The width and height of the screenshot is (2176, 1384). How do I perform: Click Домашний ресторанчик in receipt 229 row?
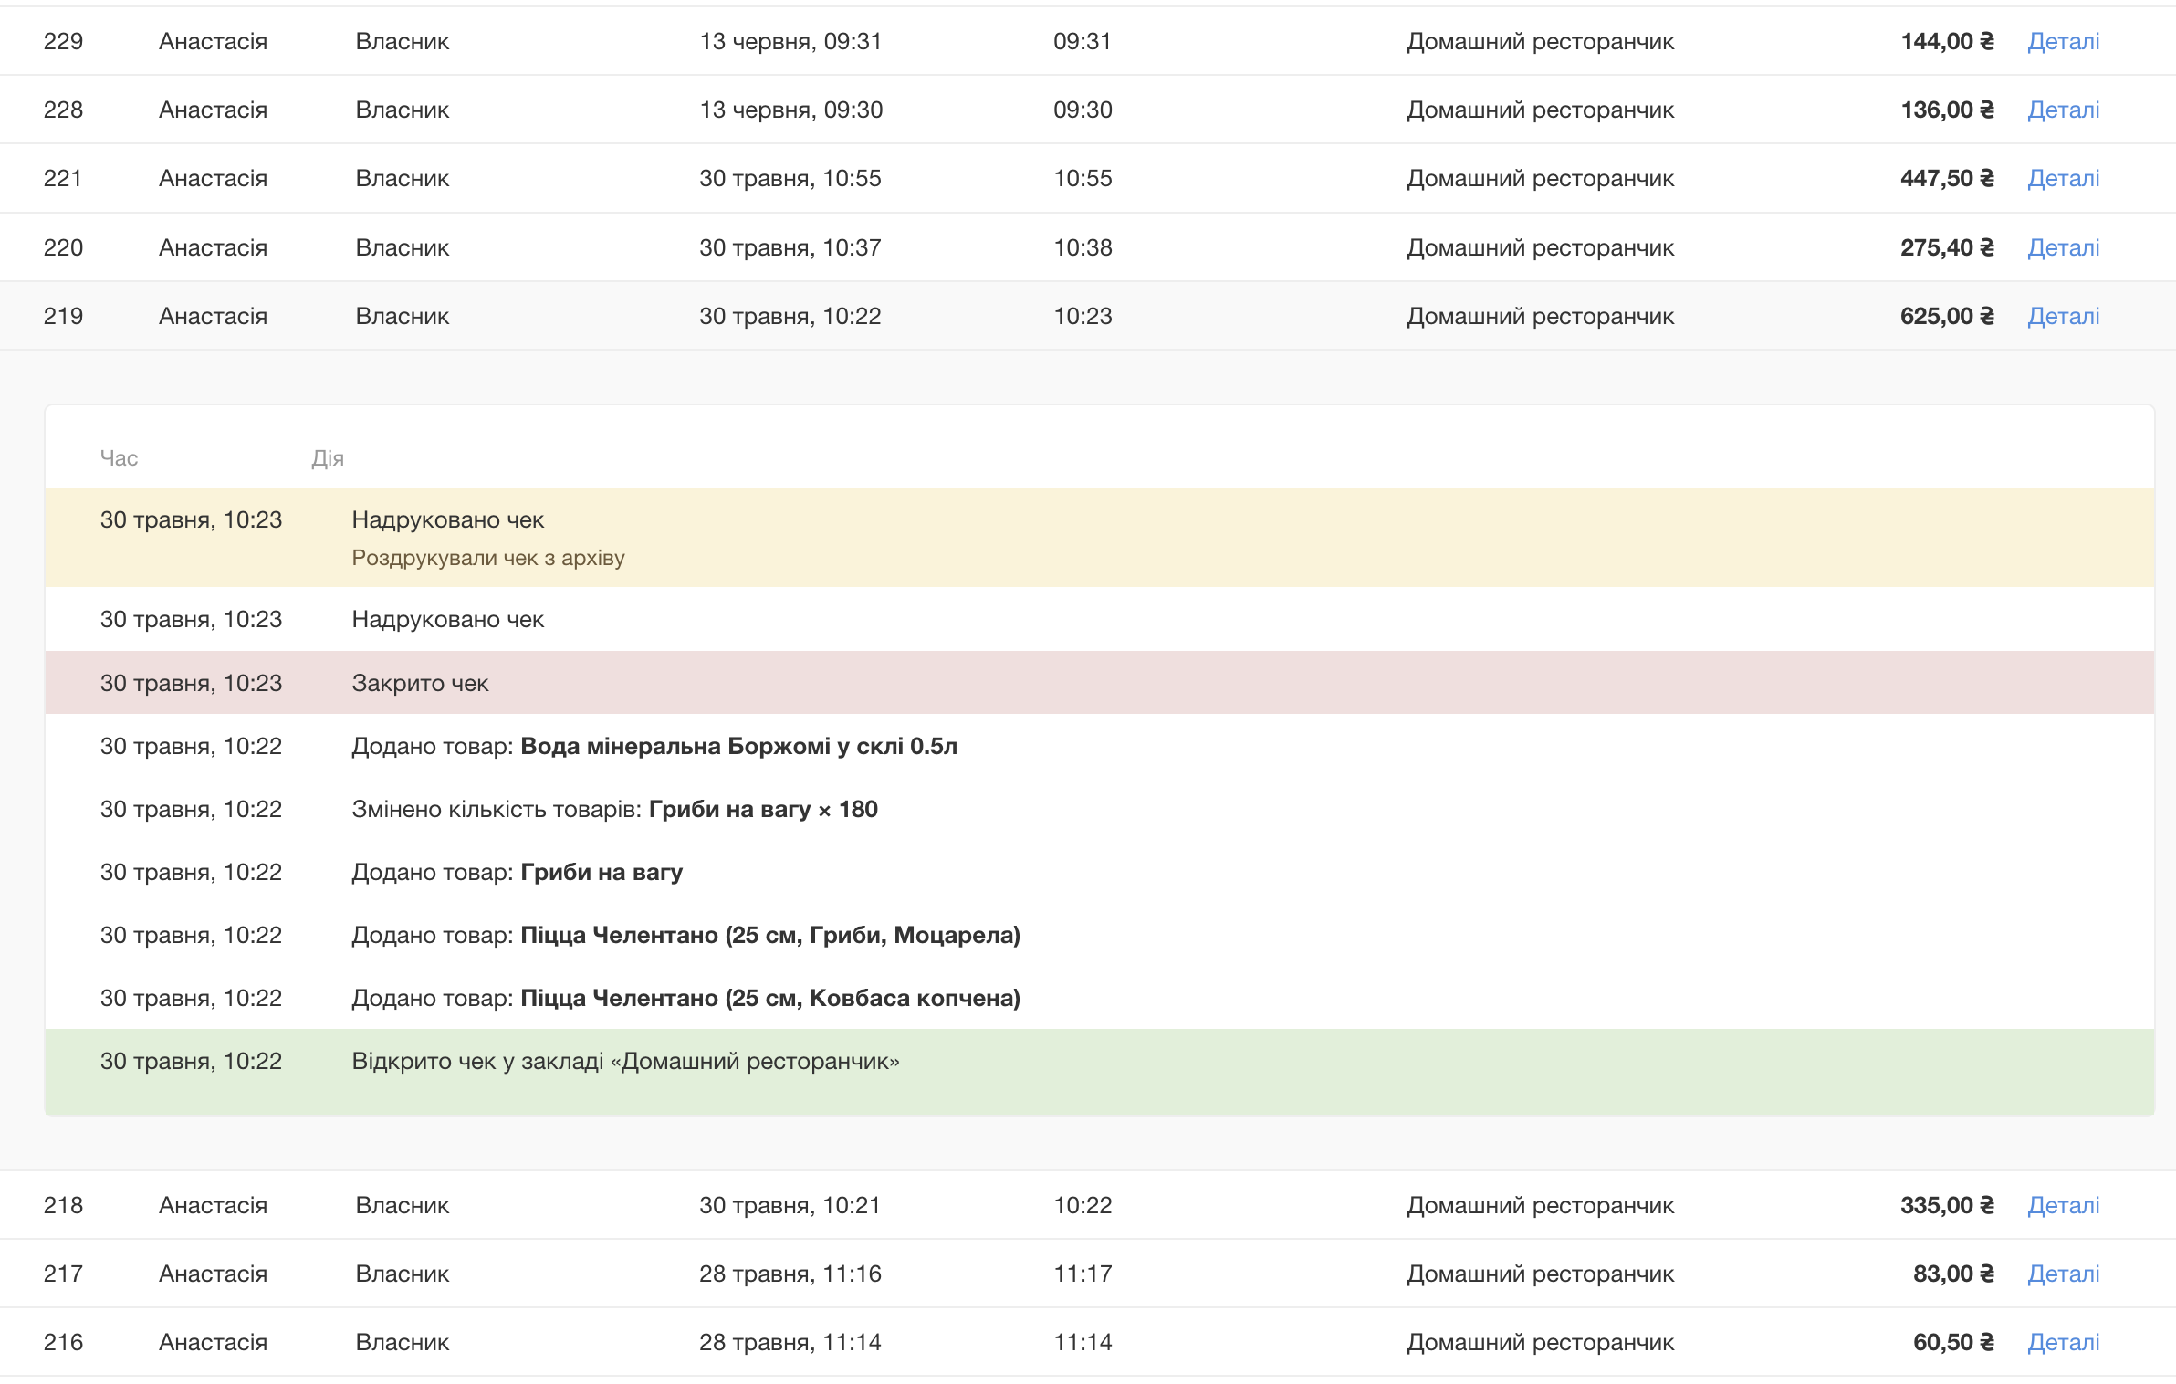[x=1540, y=41]
